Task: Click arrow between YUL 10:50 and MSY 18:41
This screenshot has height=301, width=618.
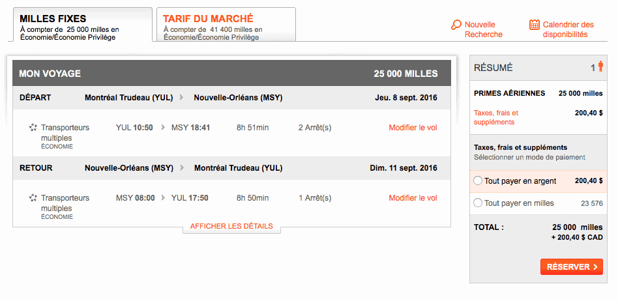Action: pos(162,128)
